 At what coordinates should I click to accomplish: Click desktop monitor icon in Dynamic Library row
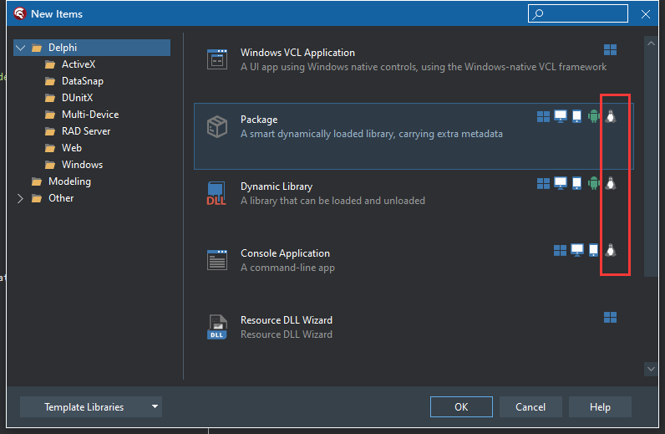tap(561, 183)
